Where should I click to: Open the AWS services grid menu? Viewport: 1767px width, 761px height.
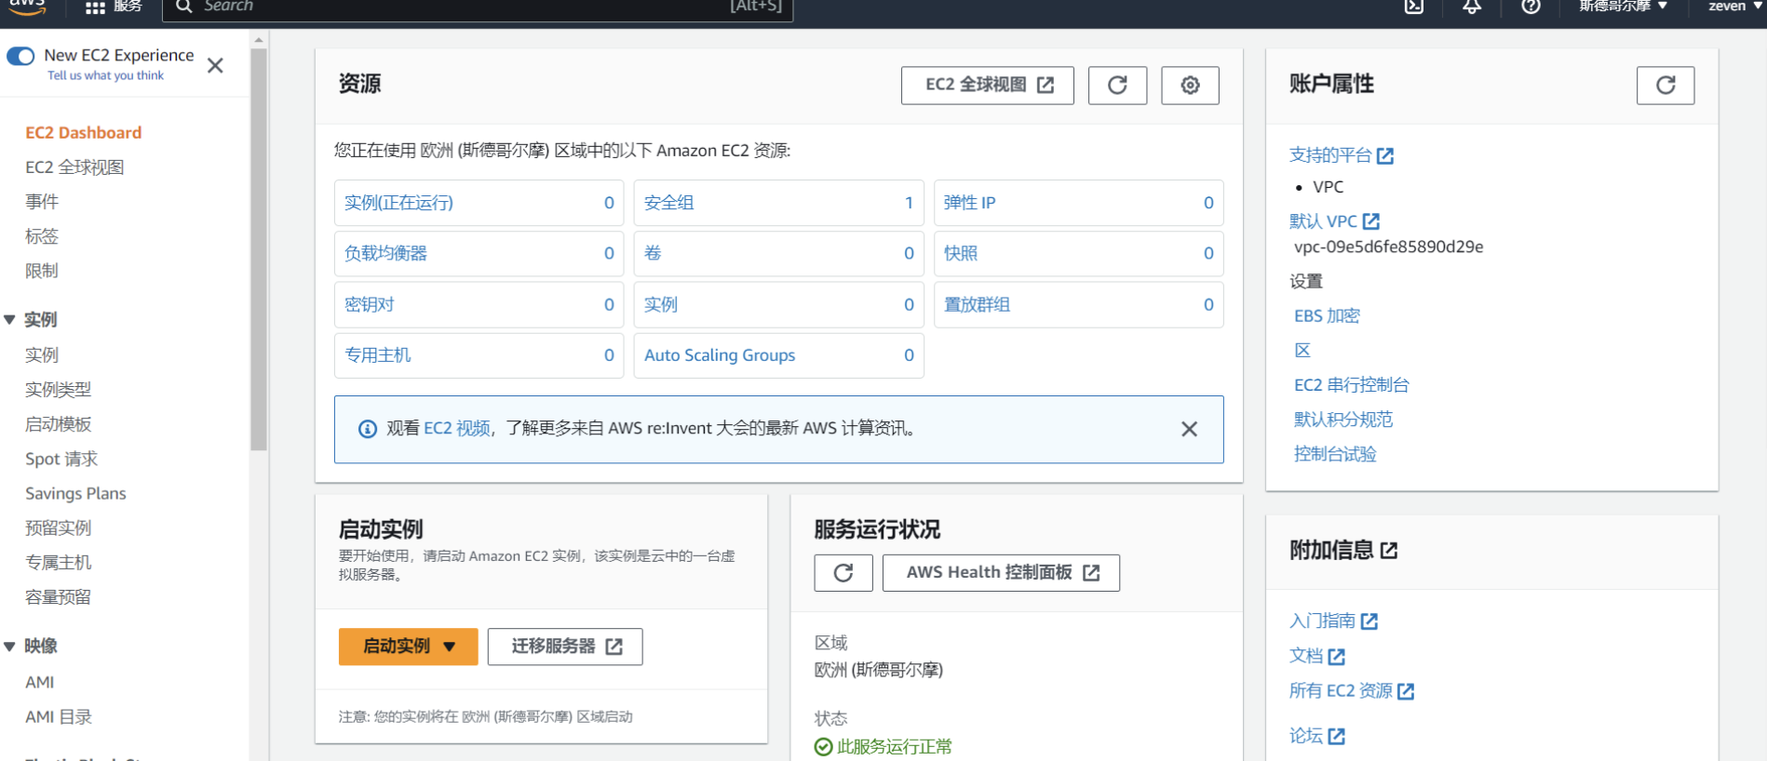tap(95, 7)
